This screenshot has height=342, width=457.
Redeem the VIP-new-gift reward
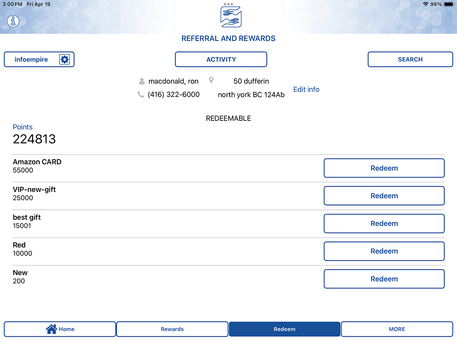384,196
